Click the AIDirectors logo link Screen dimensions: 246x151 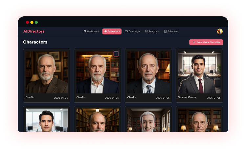point(34,31)
